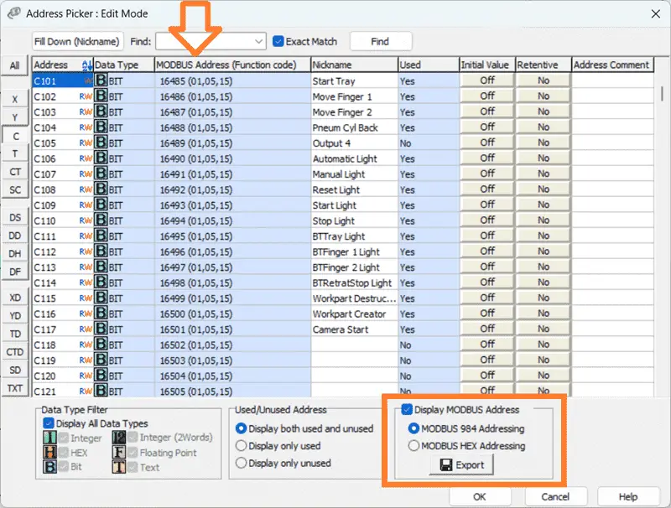Switch to the DS memory tab
This screenshot has height=508, width=671.
(x=15, y=217)
